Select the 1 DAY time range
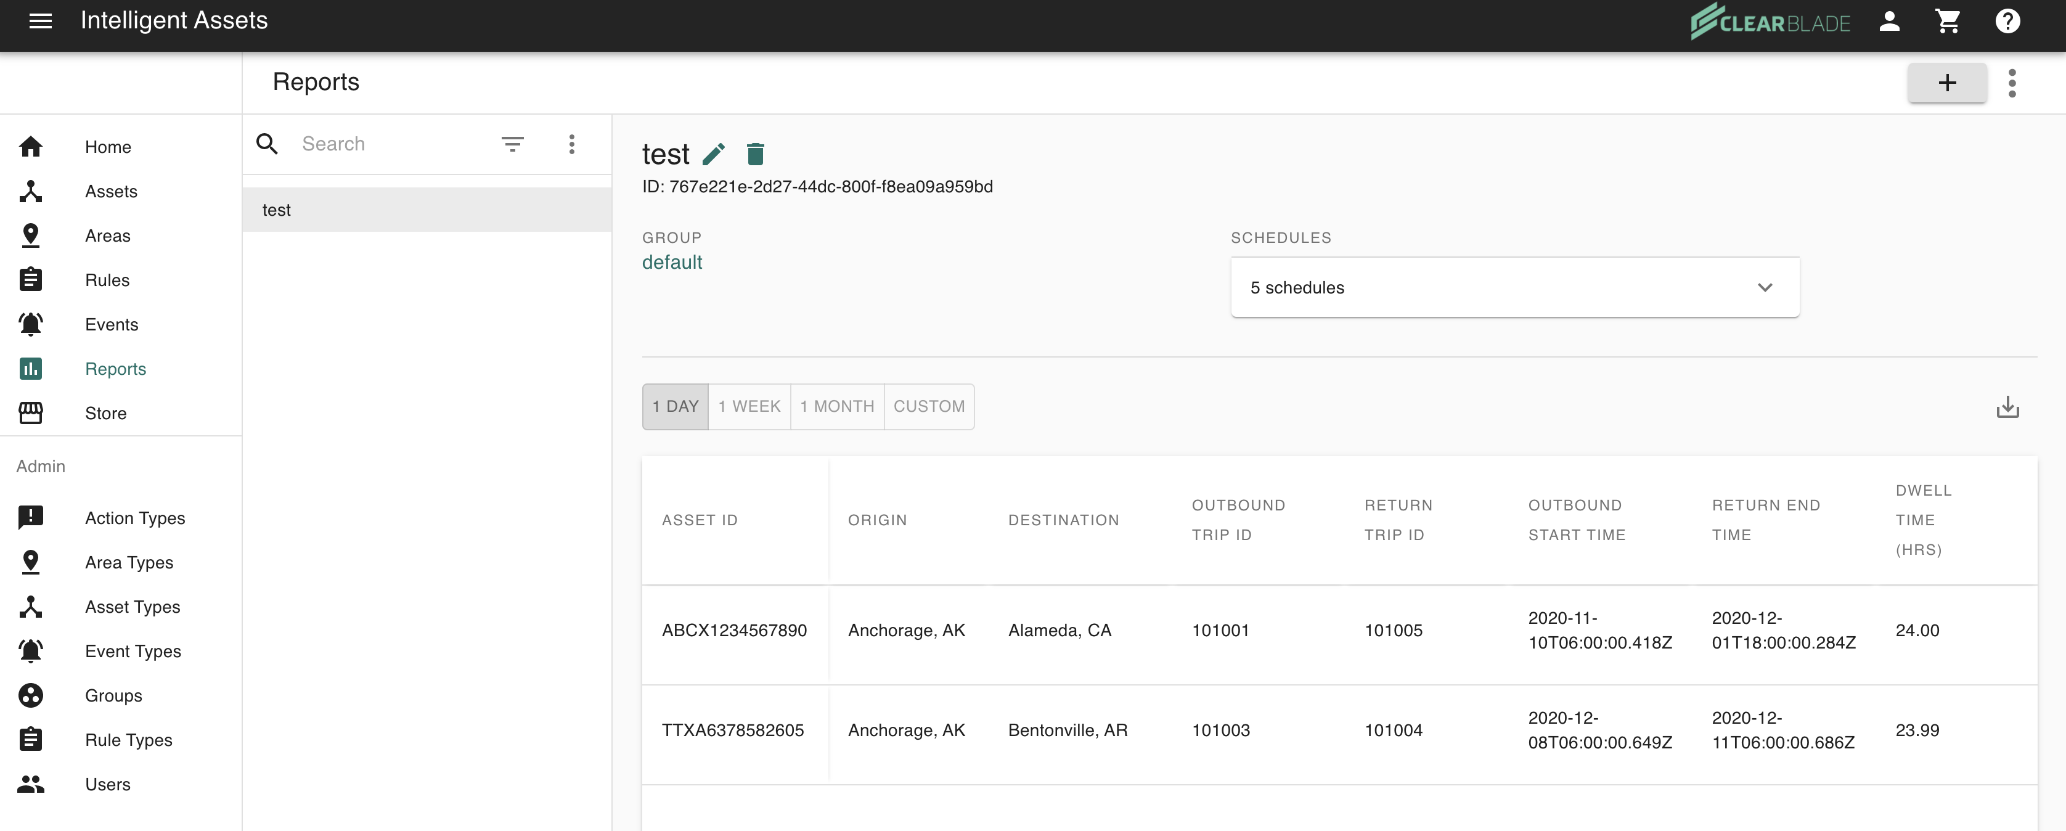Image resolution: width=2066 pixels, height=831 pixels. coord(674,407)
